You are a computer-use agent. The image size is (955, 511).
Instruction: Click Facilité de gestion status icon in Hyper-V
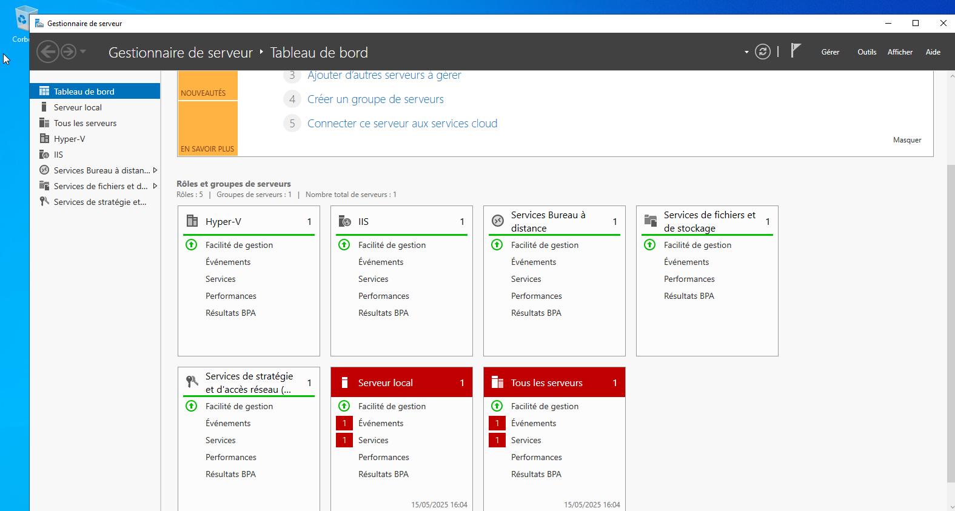(191, 245)
